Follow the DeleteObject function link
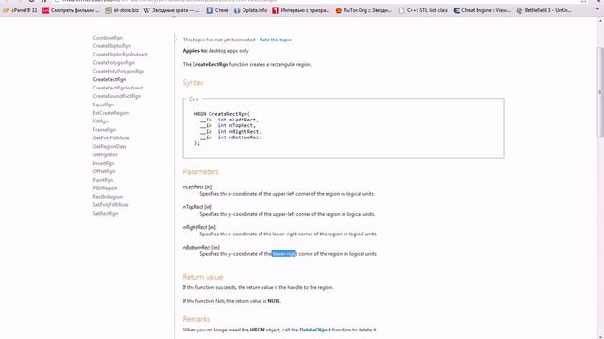Image resolution: width=604 pixels, height=339 pixels. (x=315, y=330)
